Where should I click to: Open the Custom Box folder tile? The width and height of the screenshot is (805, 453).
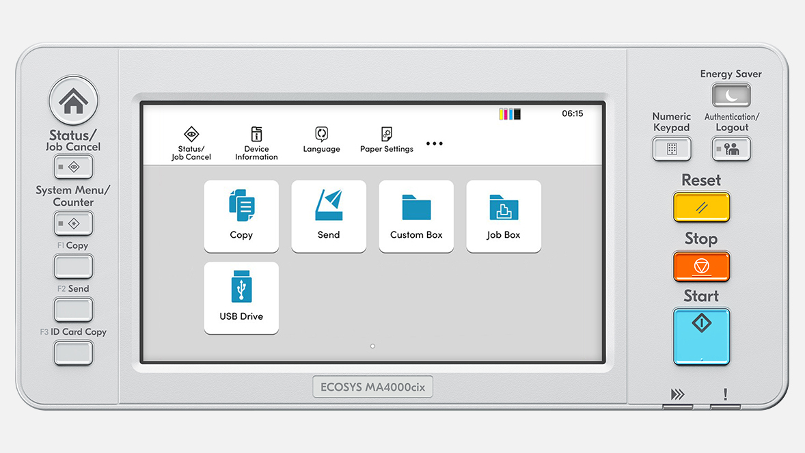coord(416,216)
